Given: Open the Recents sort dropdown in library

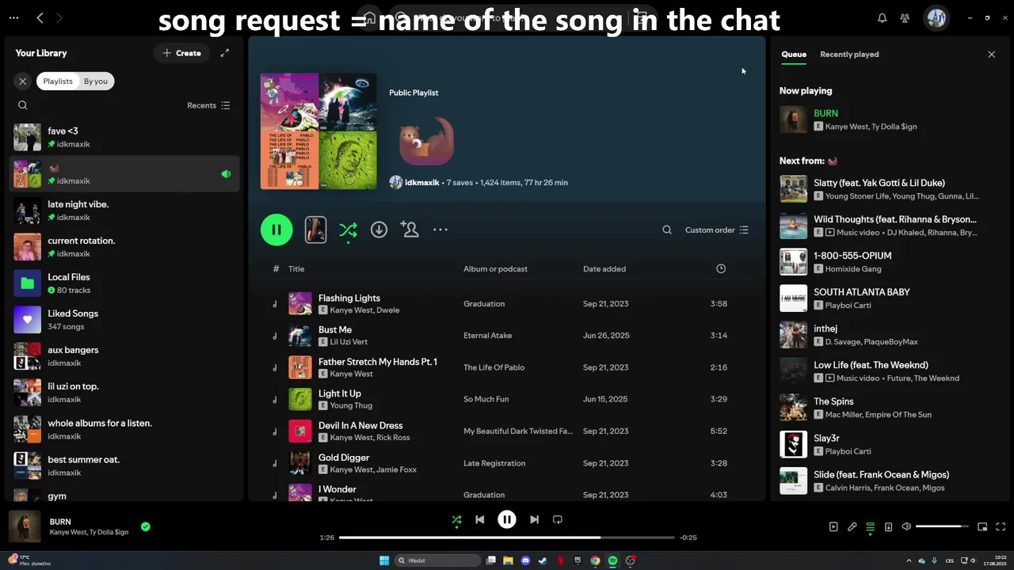Looking at the screenshot, I should point(208,105).
